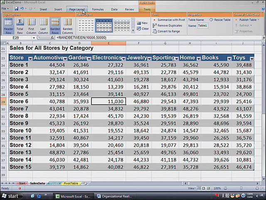Viewport: 266px width, 200px height.
Task: Adjust the zoom slider in status bar
Action: (241, 188)
